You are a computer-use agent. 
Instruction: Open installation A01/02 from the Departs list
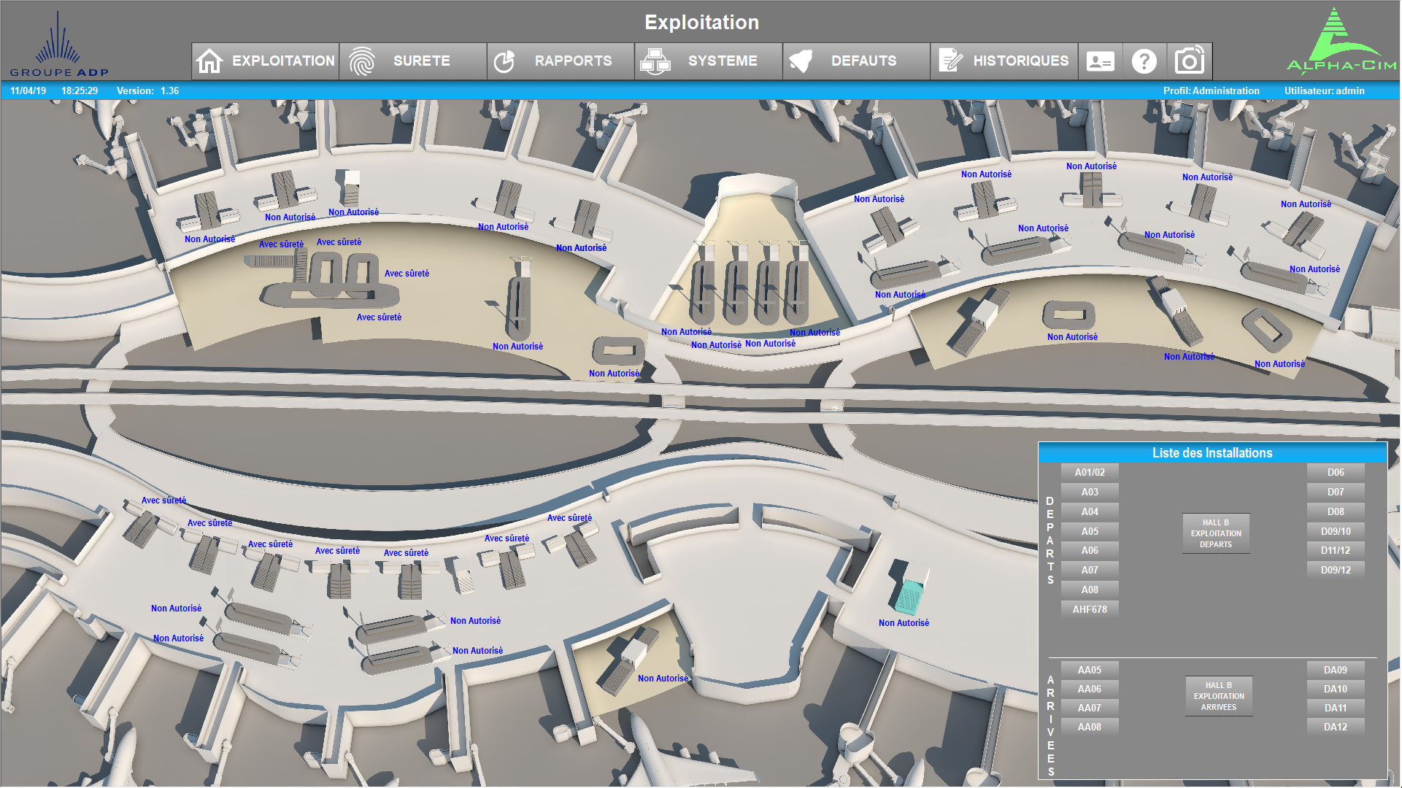tap(1089, 471)
